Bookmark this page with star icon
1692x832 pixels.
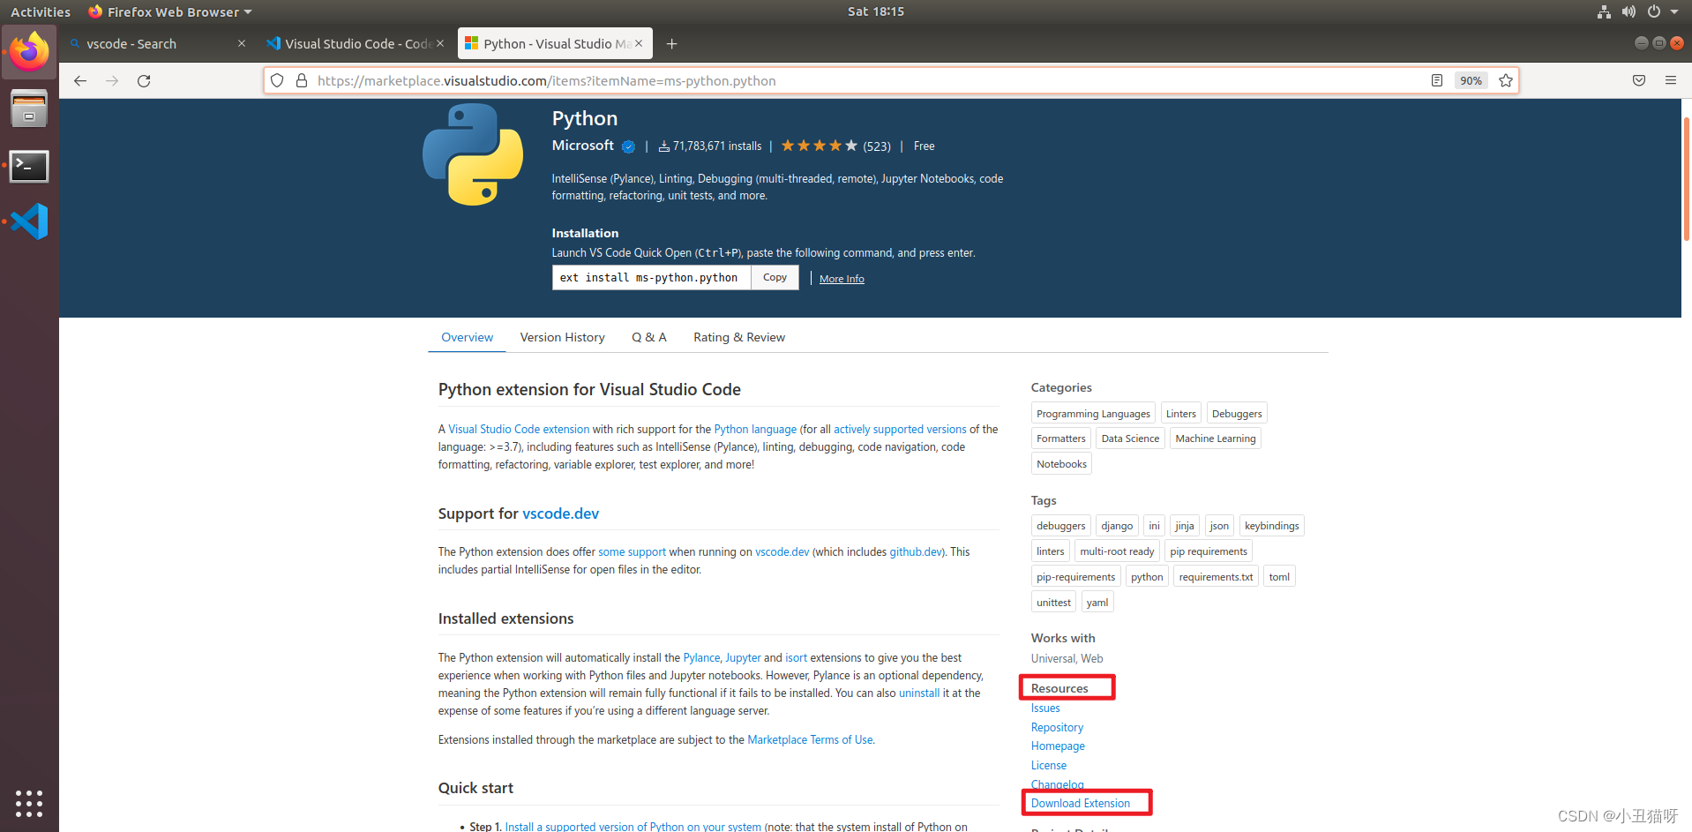point(1506,80)
